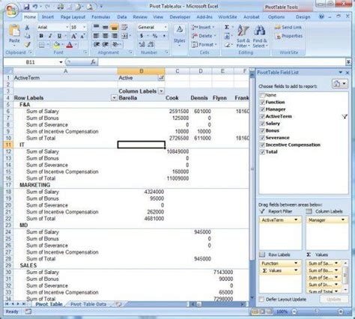This screenshot has width=355, height=319.
Task: Open the Page Layout ribbon tab
Action: point(73,17)
